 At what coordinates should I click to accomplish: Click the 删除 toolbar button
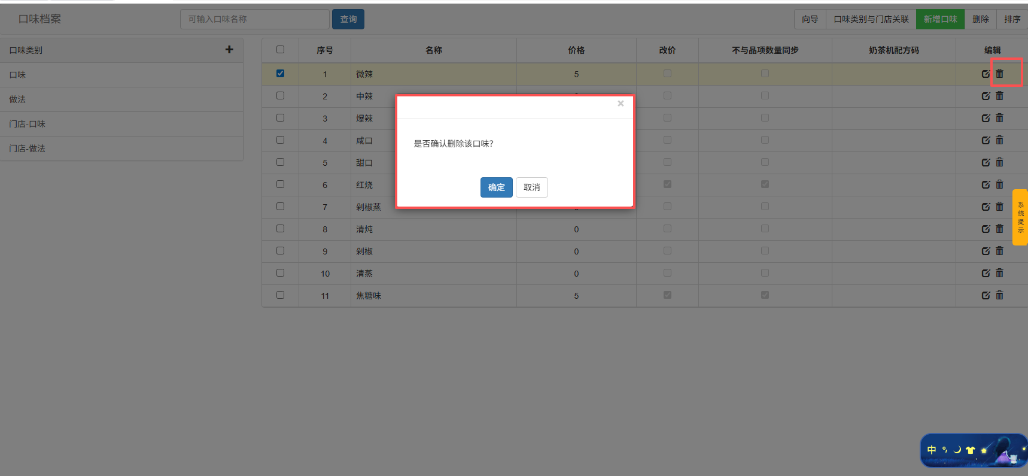[981, 19]
